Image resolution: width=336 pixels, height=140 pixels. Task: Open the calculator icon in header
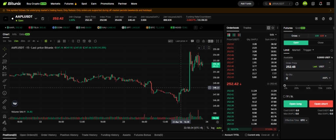tap(316, 19)
